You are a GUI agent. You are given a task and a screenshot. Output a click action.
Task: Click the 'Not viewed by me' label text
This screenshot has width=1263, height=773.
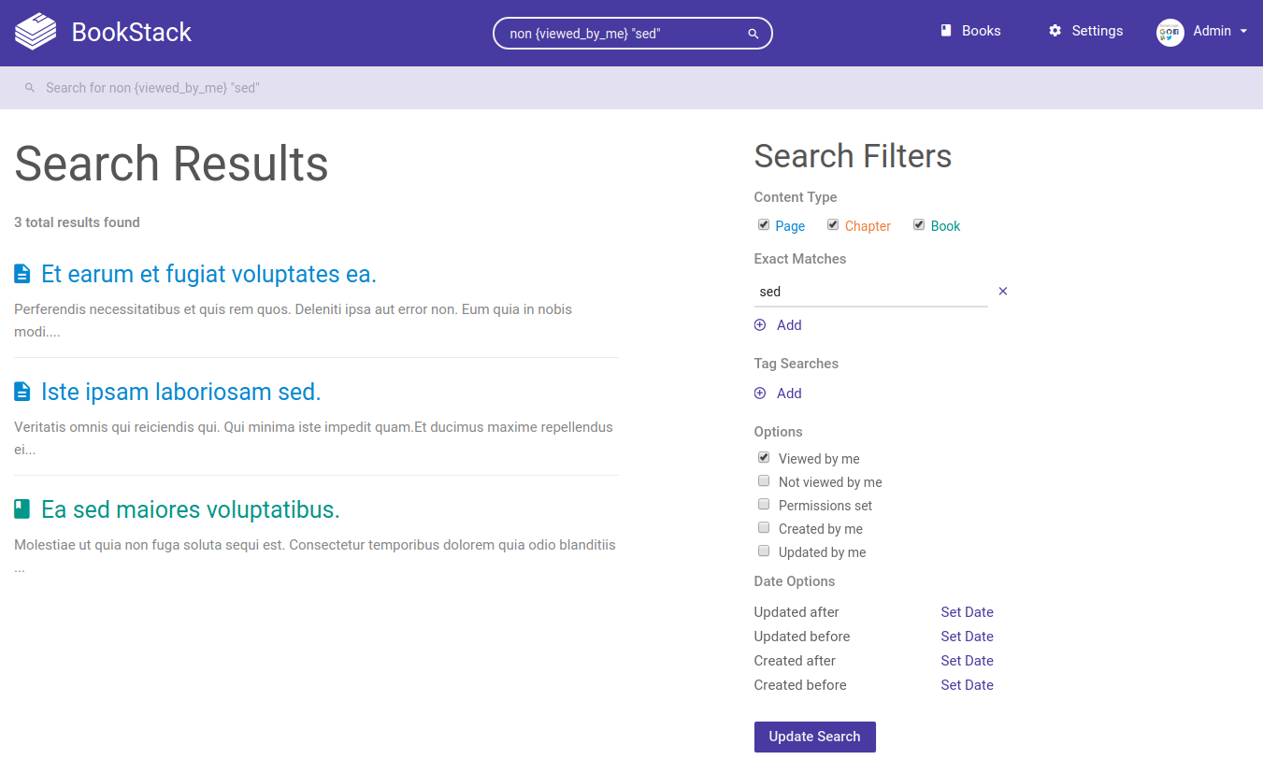click(830, 482)
